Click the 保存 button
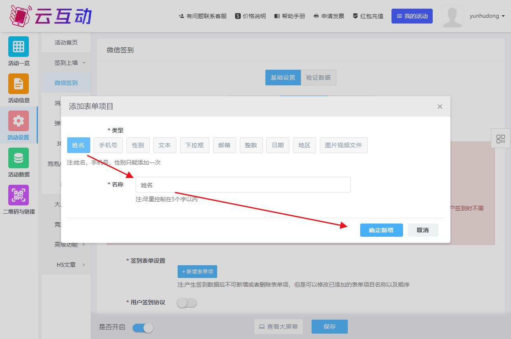 [330, 327]
